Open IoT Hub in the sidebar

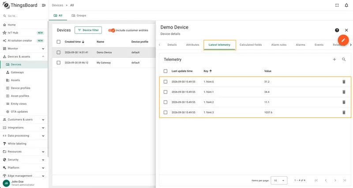click(x=24, y=33)
